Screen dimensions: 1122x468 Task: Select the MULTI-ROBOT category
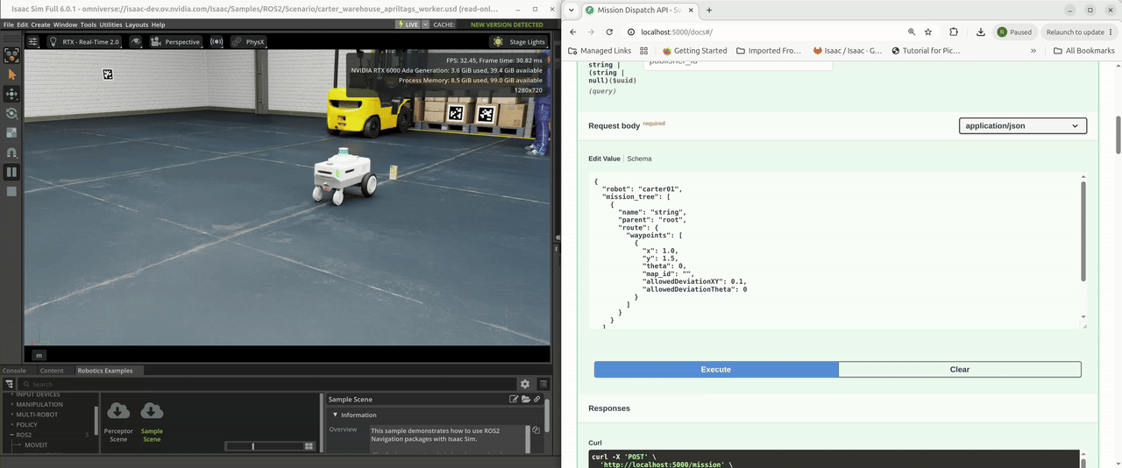click(x=38, y=415)
